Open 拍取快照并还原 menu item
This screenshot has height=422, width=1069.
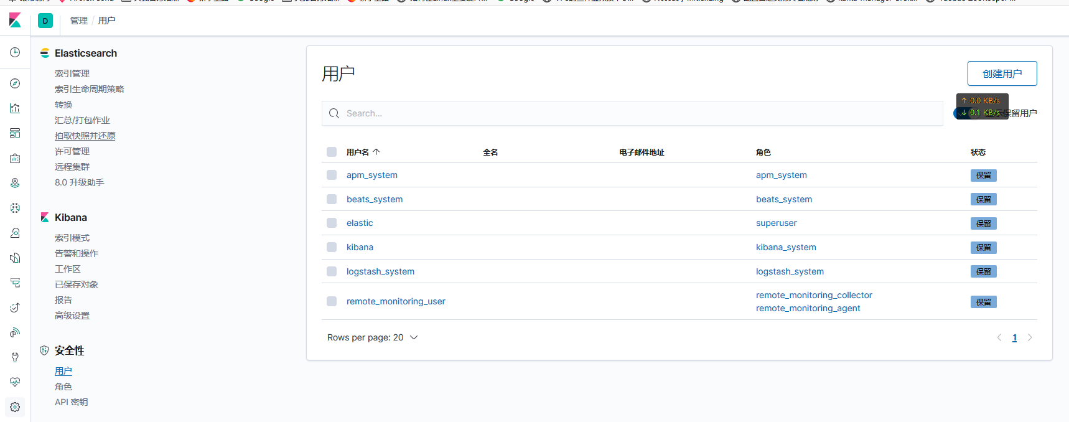pyautogui.click(x=85, y=136)
